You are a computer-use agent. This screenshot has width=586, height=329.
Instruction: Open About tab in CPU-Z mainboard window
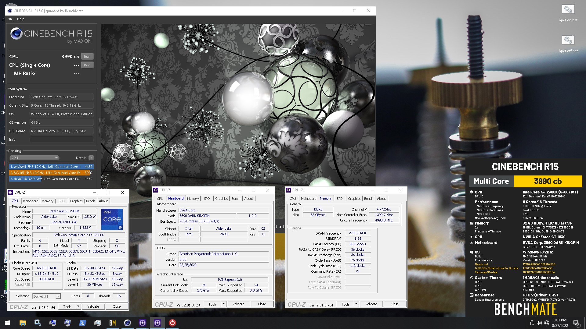tap(249, 199)
